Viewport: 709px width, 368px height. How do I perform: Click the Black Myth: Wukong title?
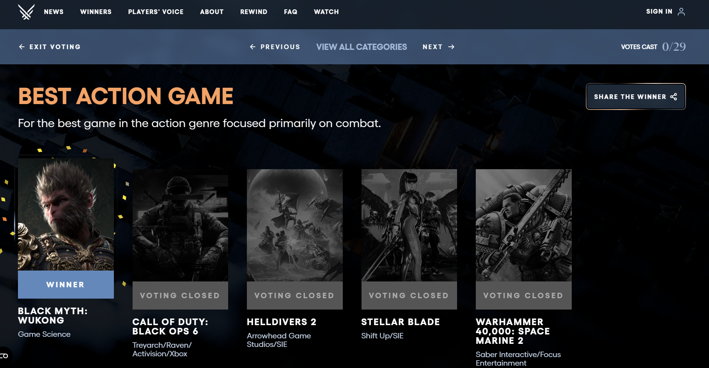(x=53, y=316)
